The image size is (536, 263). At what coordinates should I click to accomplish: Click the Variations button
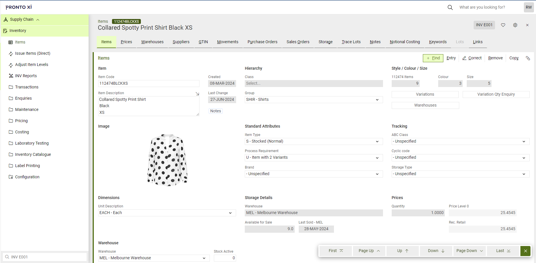[x=425, y=94]
